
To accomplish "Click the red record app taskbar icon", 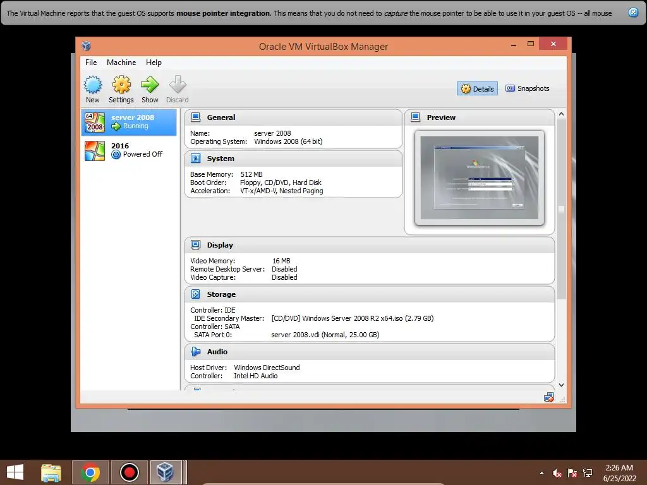I will point(129,472).
